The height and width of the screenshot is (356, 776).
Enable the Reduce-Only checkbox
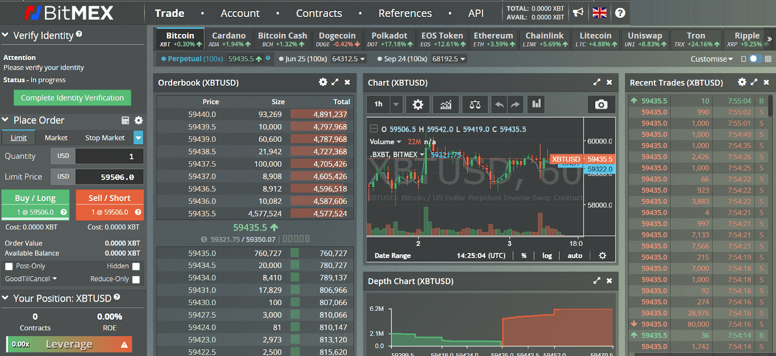click(x=136, y=279)
